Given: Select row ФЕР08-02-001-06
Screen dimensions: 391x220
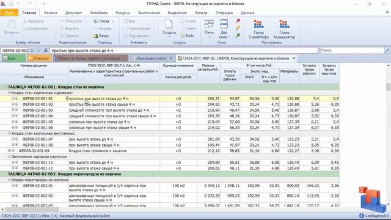Looking at the screenshot, I should pos(170,128).
